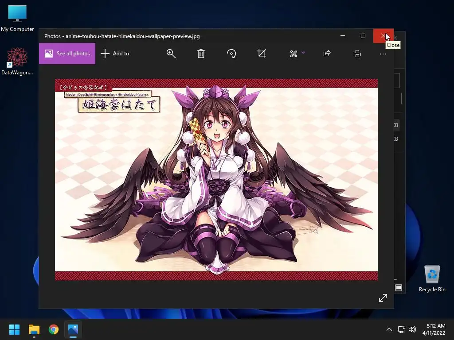This screenshot has height=340, width=454.
Task: Enter fullscreen with diagonal arrows icon
Action: click(383, 298)
